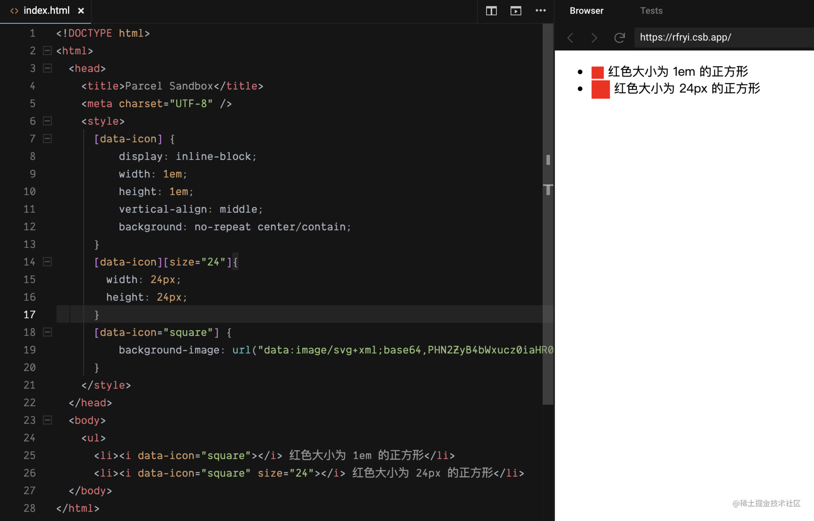Open the ellipsis more-actions menu
814x521 pixels.
(541, 11)
